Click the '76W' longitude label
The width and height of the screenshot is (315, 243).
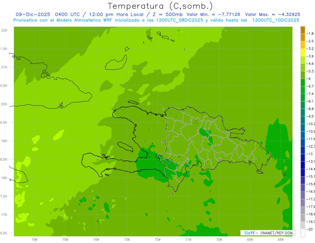coord(34,239)
